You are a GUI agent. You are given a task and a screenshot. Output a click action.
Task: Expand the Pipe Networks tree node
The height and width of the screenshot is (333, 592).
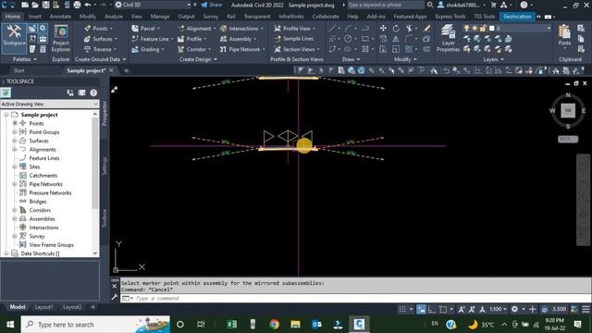click(15, 184)
